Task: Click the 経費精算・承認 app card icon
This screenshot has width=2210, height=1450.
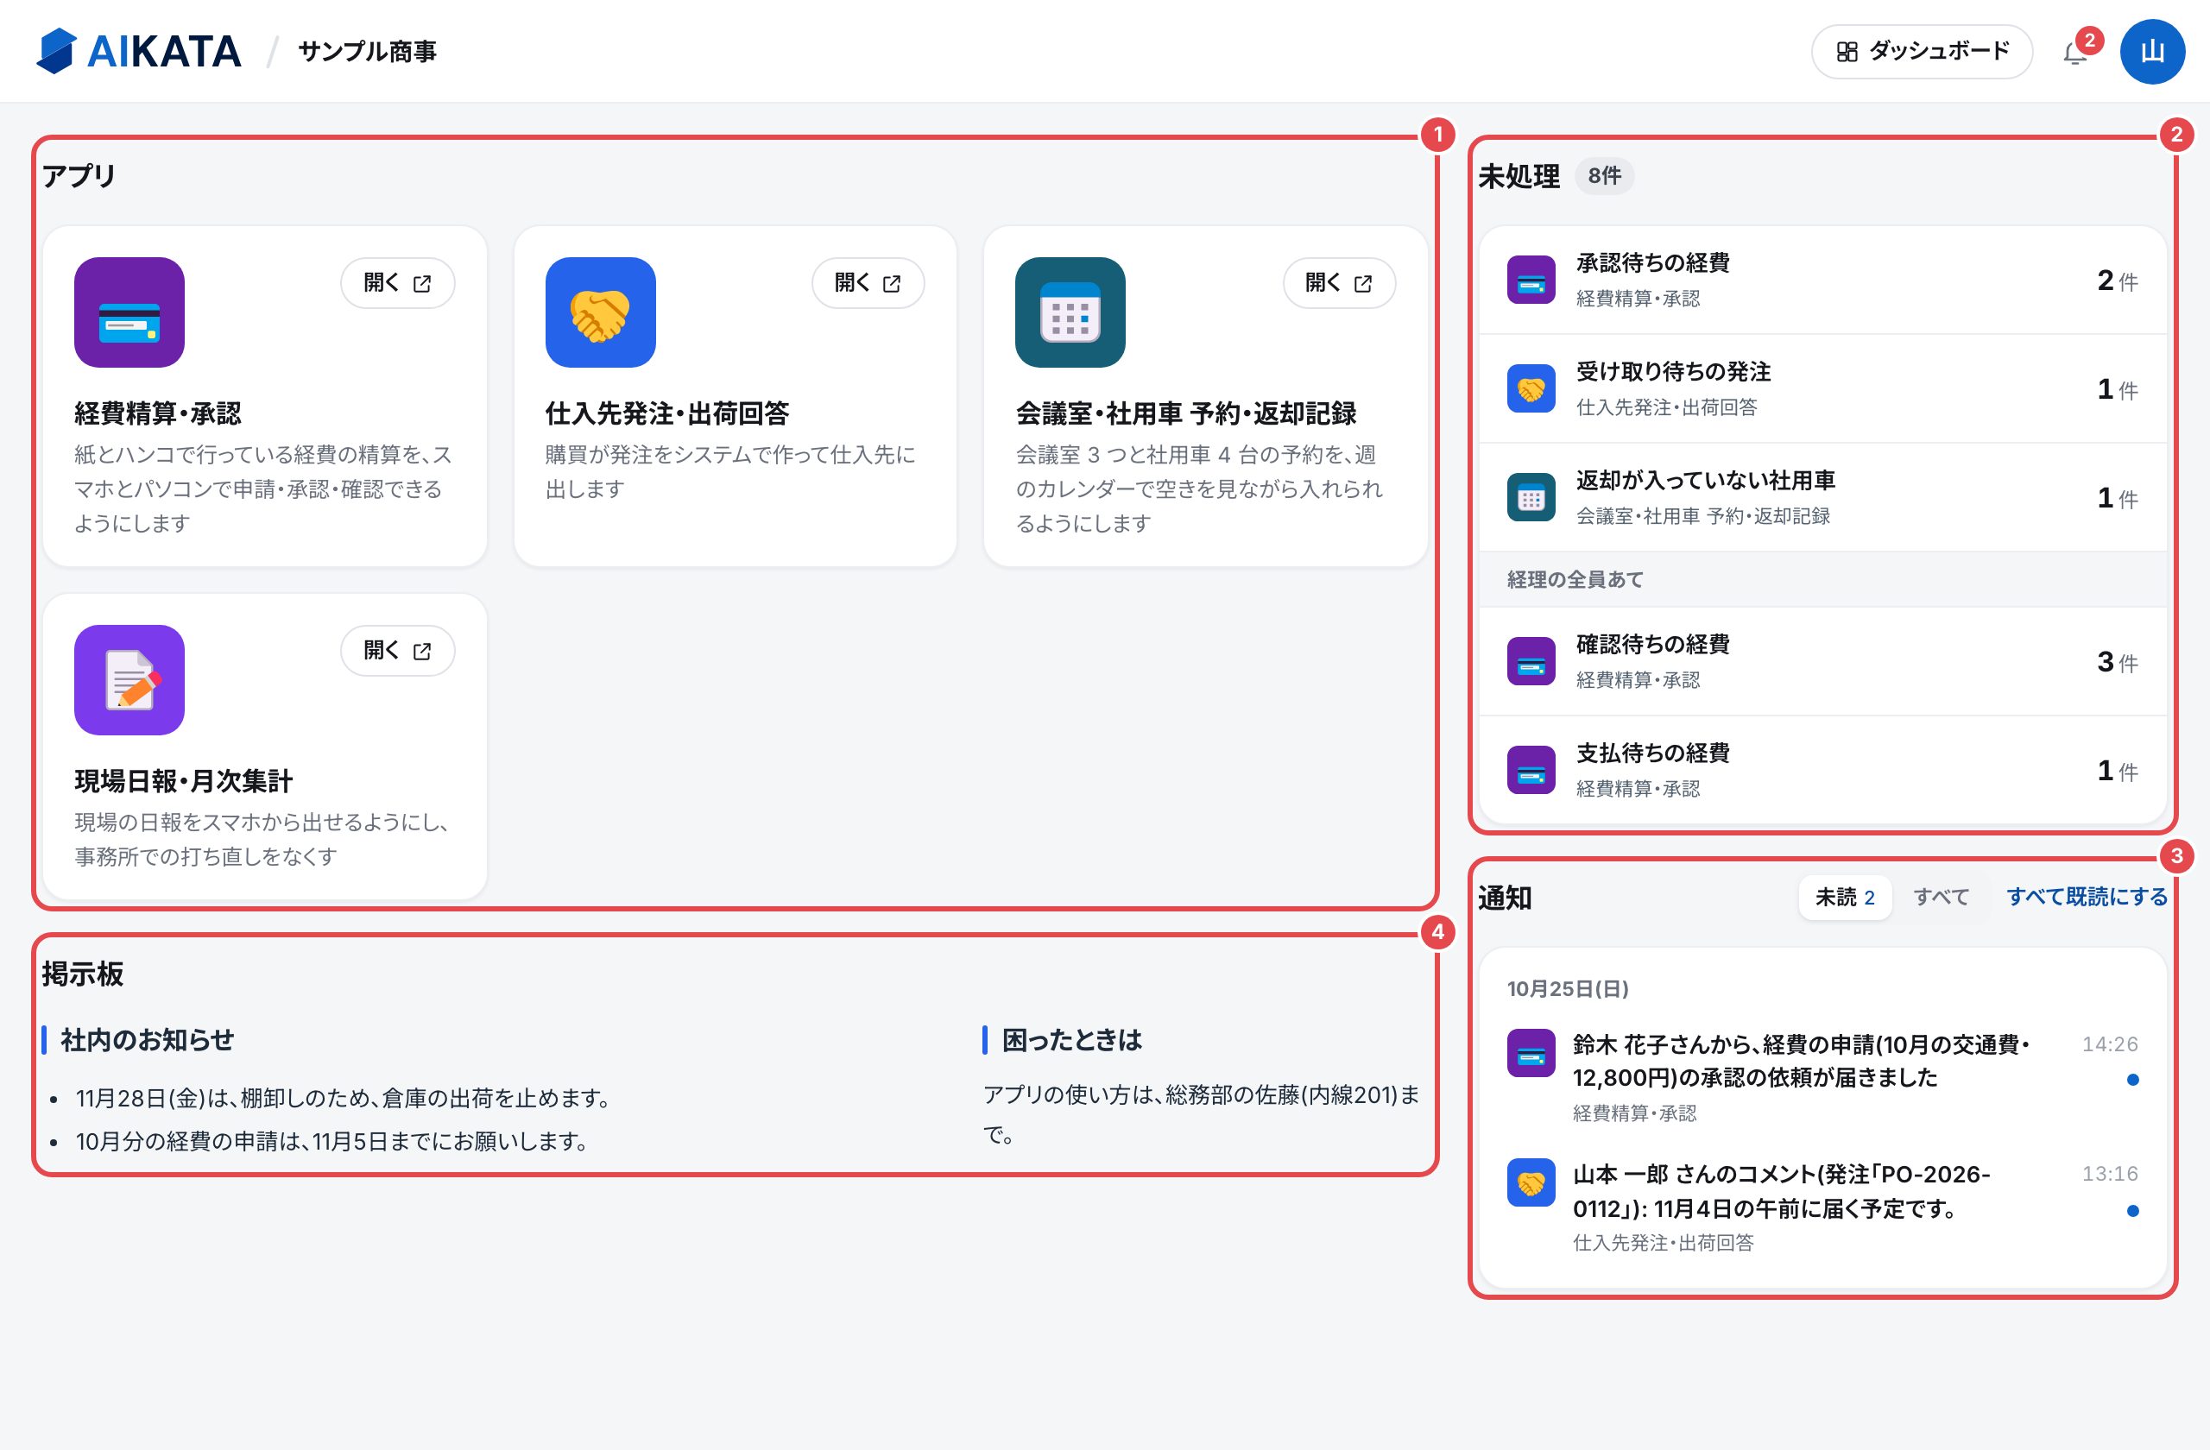Action: (129, 312)
